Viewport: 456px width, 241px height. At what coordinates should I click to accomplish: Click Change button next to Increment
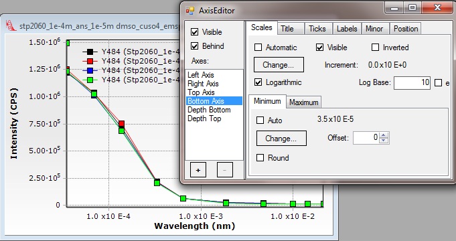279,64
